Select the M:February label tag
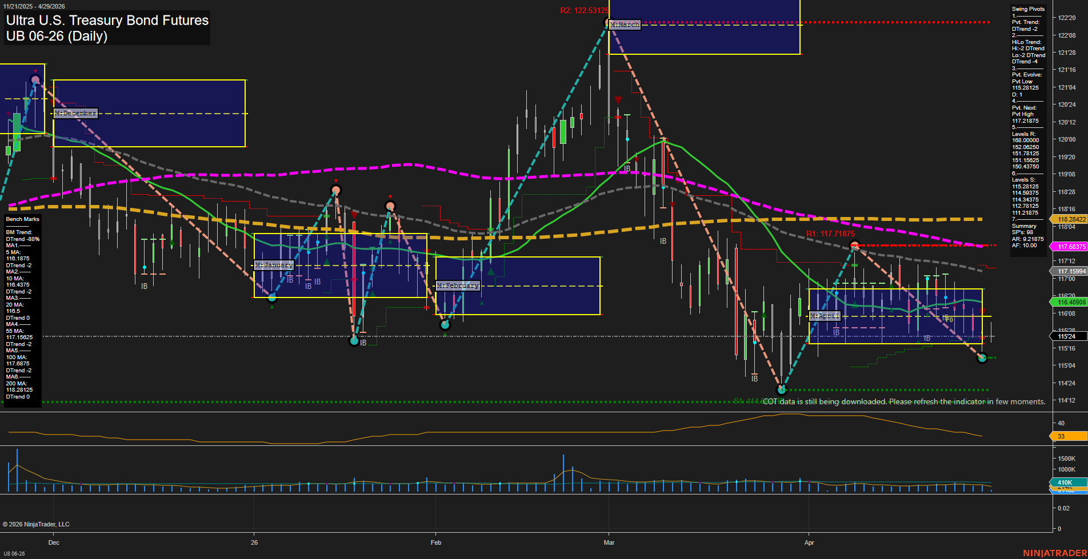The width and height of the screenshot is (1088, 559). click(458, 285)
